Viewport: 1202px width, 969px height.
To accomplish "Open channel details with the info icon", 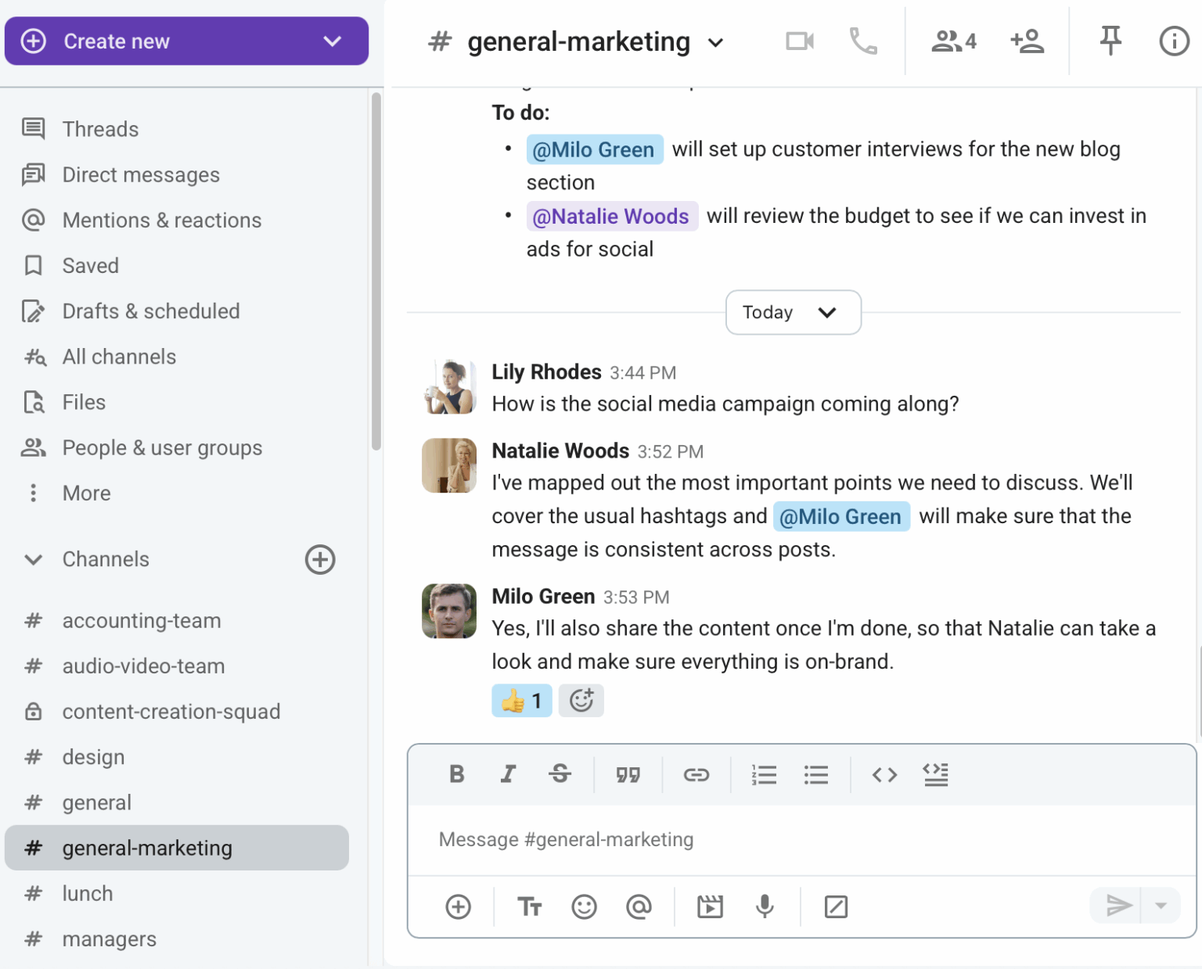I will point(1173,41).
